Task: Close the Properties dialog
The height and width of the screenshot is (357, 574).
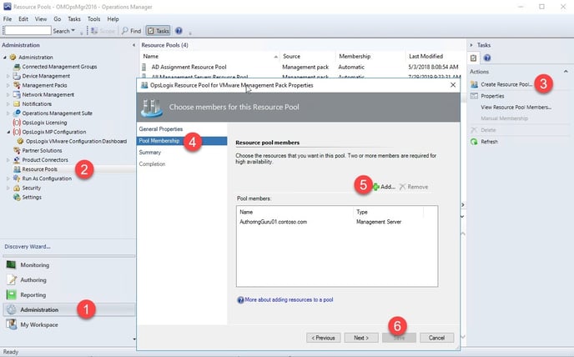Action: (x=453, y=85)
